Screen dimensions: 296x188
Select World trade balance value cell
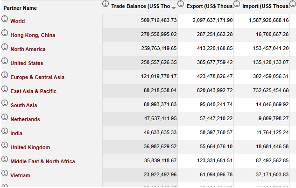point(140,20)
